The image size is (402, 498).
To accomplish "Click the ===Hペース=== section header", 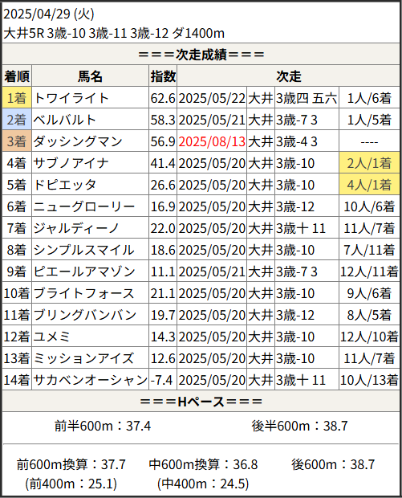I will [201, 402].
